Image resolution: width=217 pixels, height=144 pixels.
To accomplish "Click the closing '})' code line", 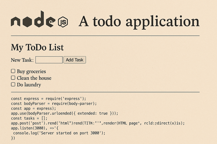I will [13, 138].
